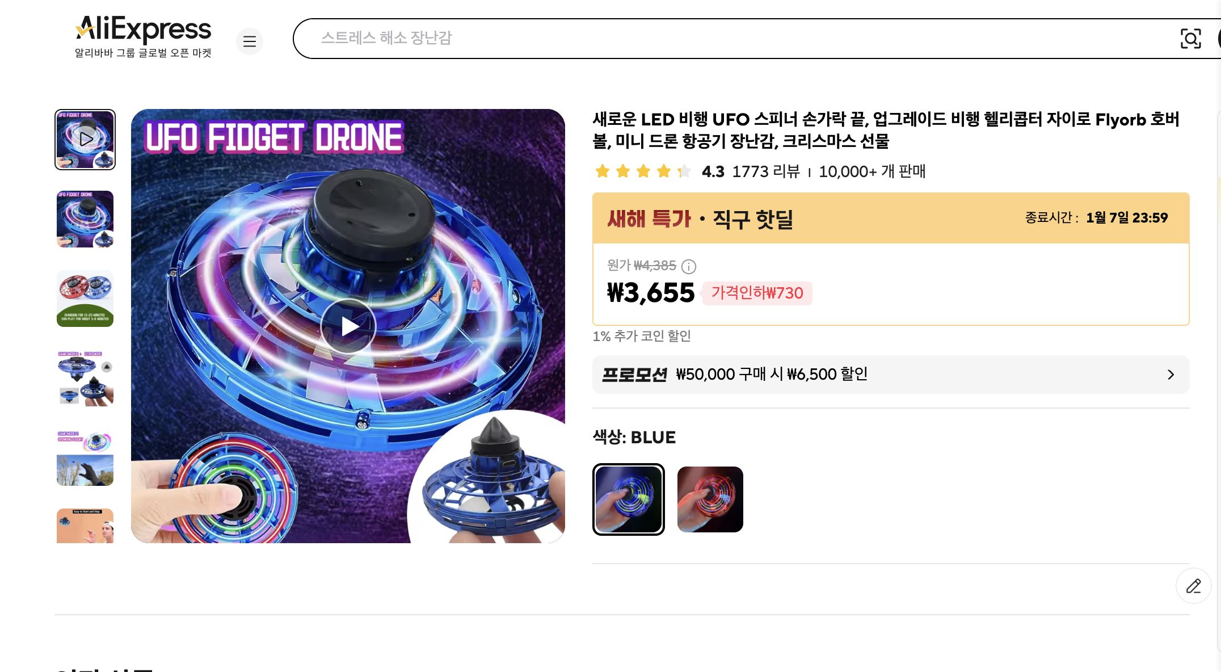Select the RED color variant
Viewport: 1221px width, 672px height.
pos(710,499)
